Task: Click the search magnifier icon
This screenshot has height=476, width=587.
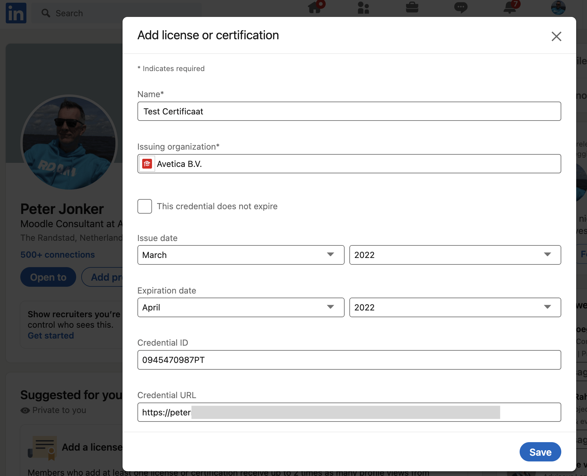Action: coord(46,13)
